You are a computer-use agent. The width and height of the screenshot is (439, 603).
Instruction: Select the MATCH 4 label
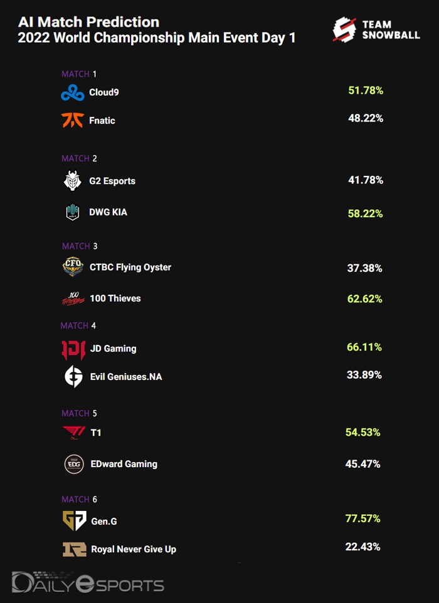(78, 326)
